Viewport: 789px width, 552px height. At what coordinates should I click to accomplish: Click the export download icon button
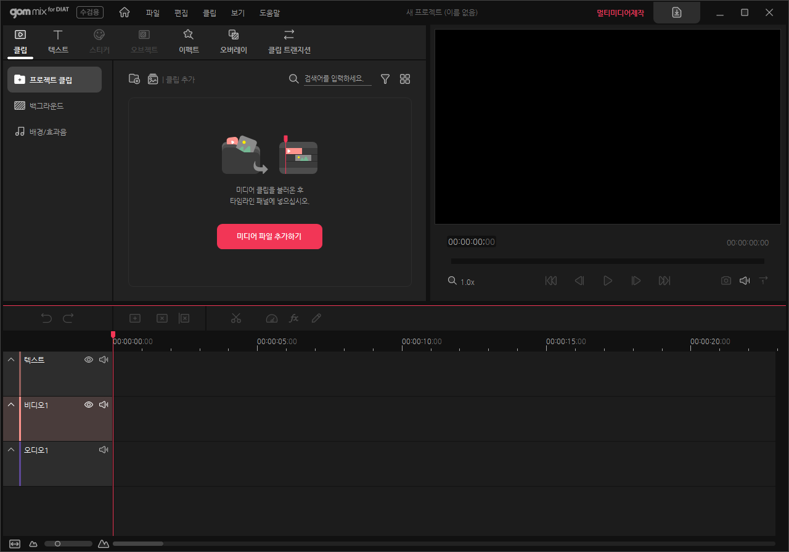tap(676, 12)
